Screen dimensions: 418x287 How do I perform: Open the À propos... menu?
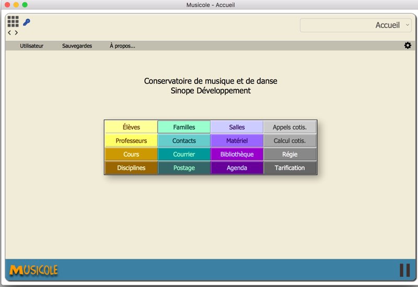point(122,46)
